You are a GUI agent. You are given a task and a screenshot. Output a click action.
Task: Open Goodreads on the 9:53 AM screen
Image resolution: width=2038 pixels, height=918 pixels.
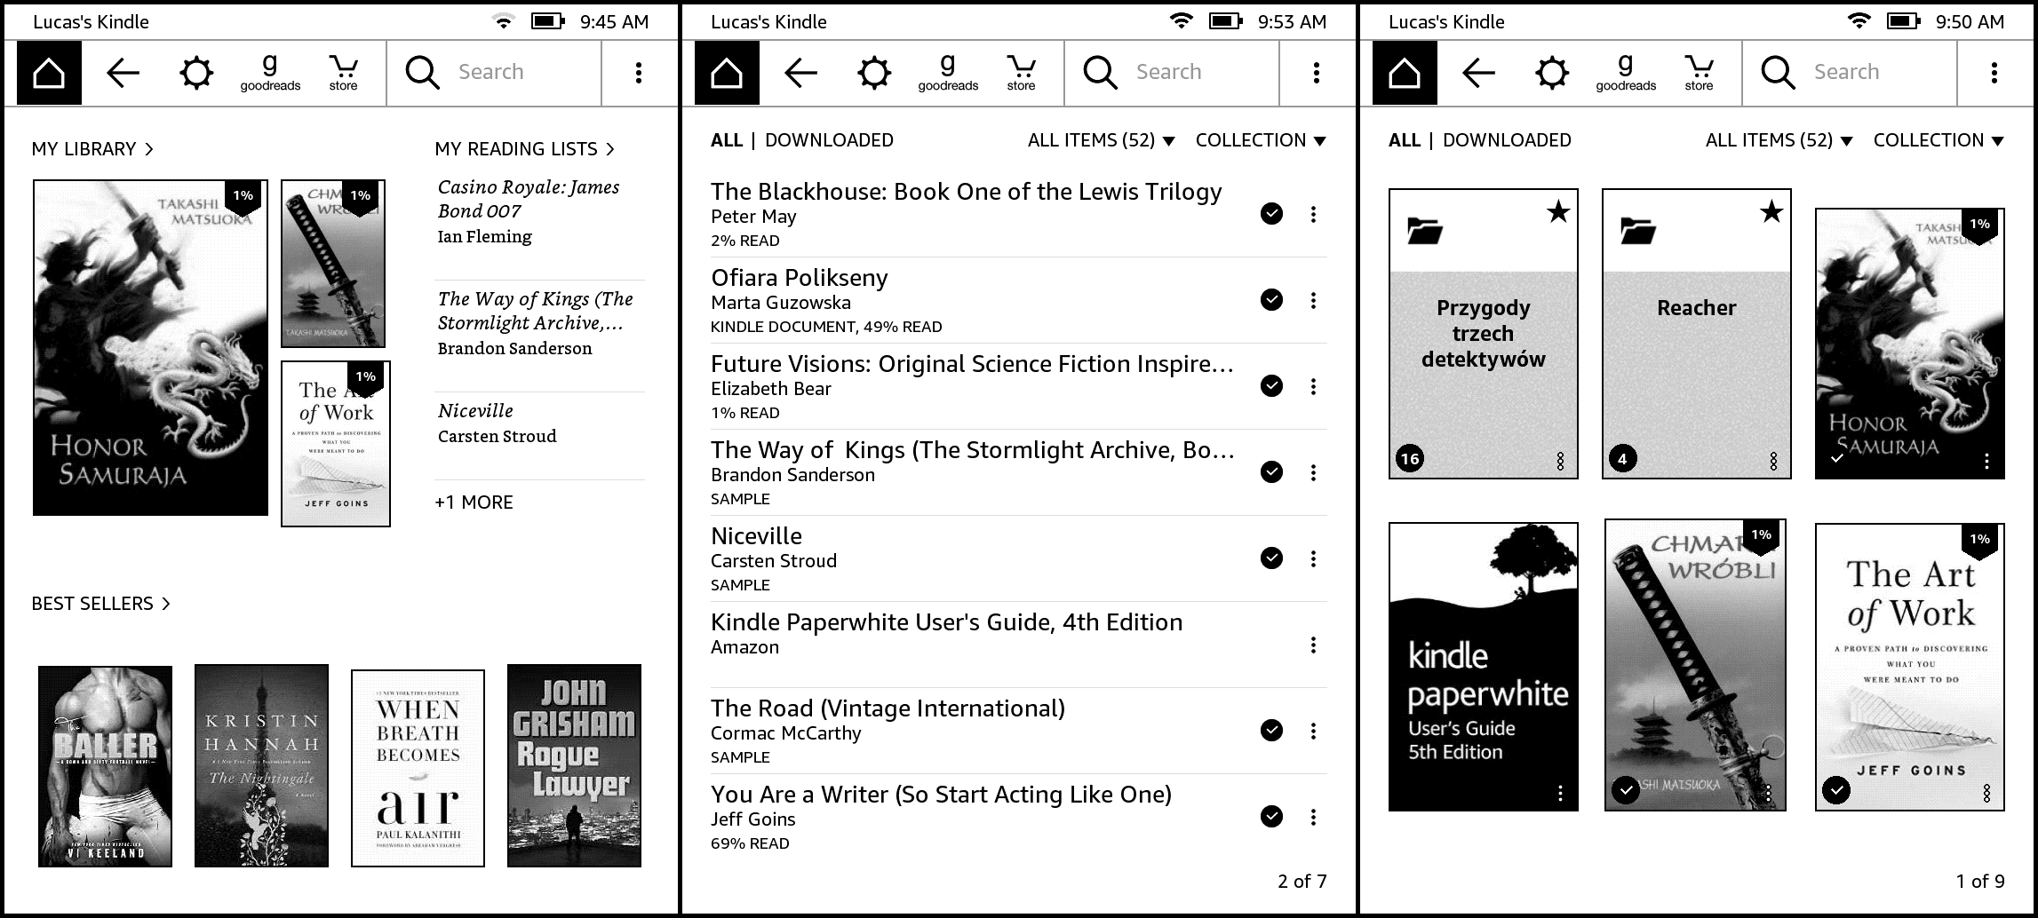point(948,73)
